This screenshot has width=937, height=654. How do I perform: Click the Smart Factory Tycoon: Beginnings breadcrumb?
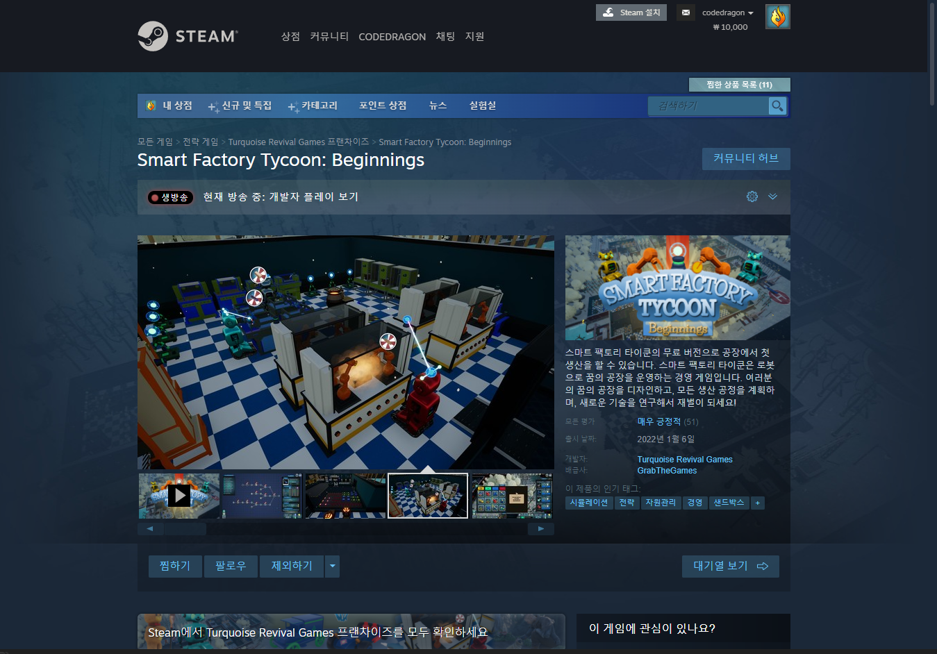445,142
